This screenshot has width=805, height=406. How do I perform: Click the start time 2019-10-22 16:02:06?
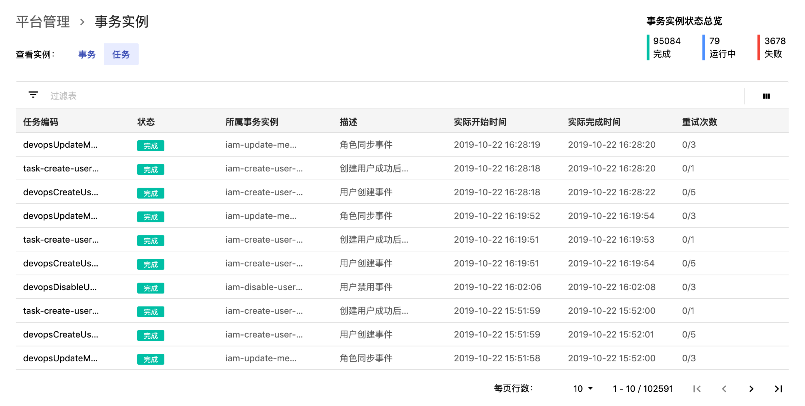(x=498, y=287)
